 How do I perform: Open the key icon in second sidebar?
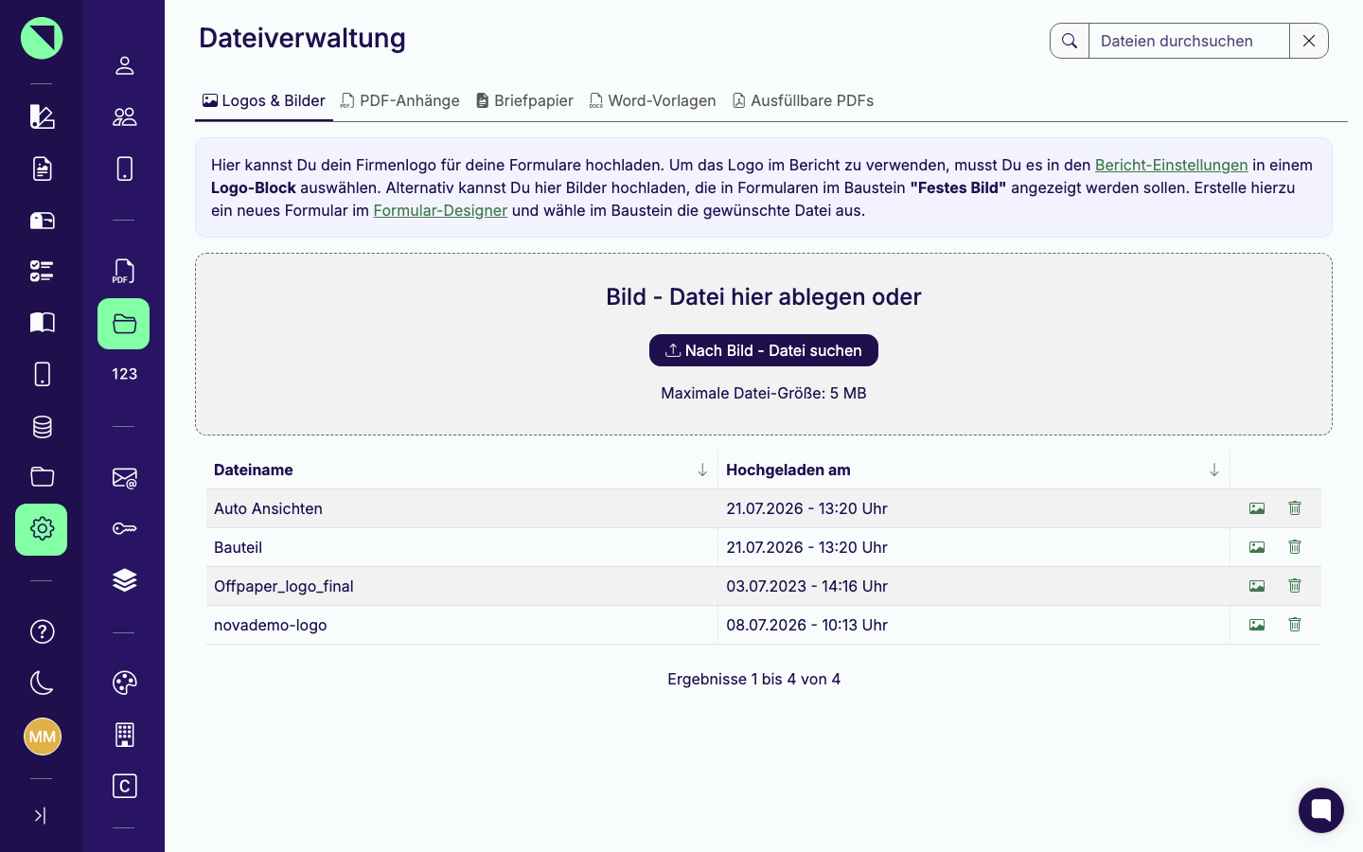click(x=124, y=528)
